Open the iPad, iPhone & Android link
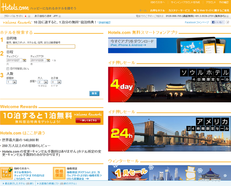 coord(128,45)
